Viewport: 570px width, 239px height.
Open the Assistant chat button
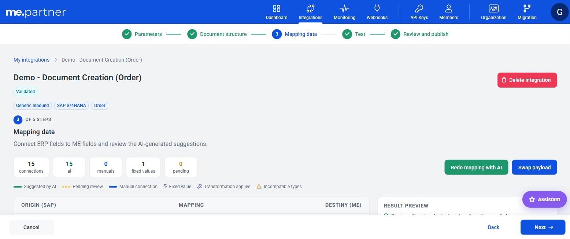545,199
